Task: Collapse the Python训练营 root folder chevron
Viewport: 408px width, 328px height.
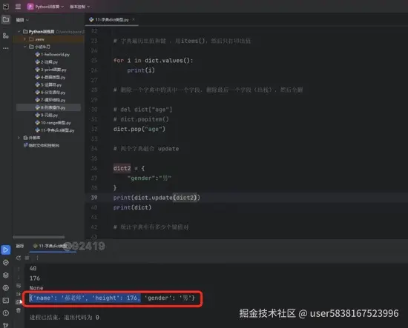Action: [19, 31]
